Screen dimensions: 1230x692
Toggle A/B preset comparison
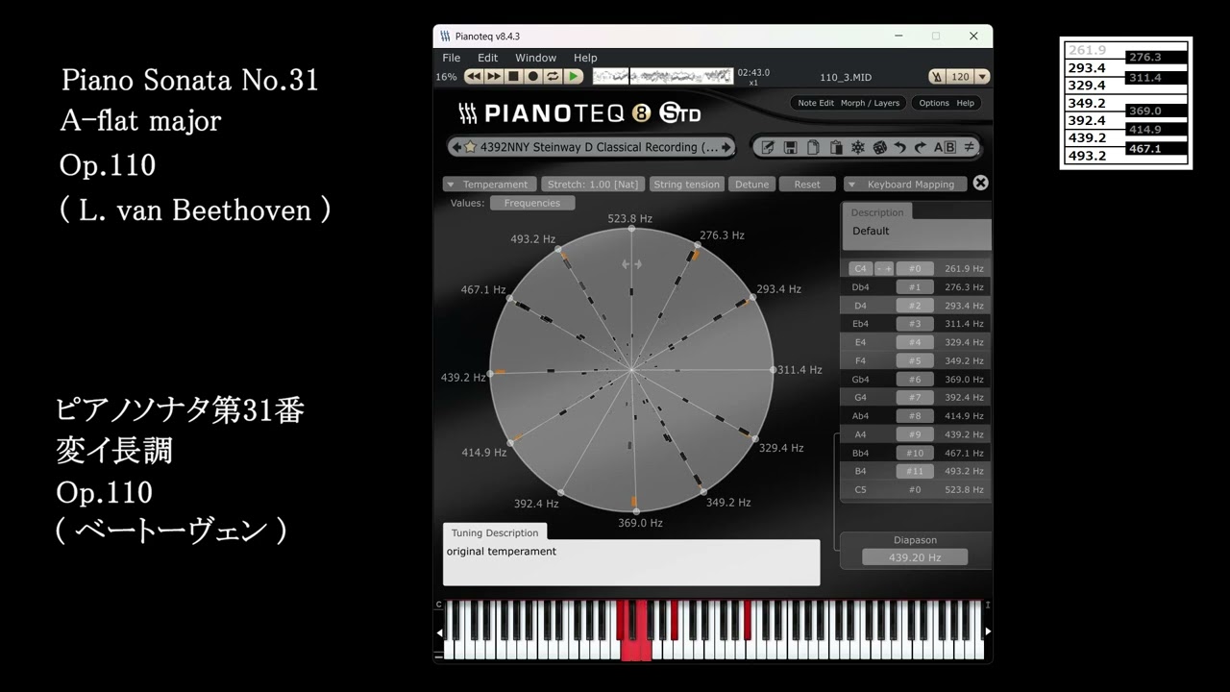(x=945, y=147)
